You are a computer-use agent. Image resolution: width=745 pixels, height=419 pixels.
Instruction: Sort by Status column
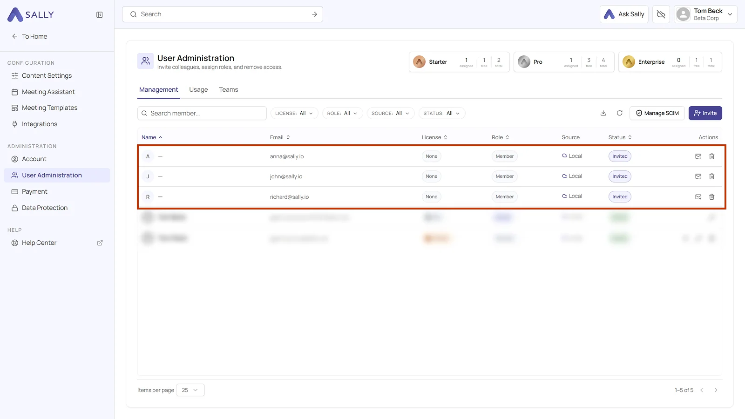coord(620,137)
